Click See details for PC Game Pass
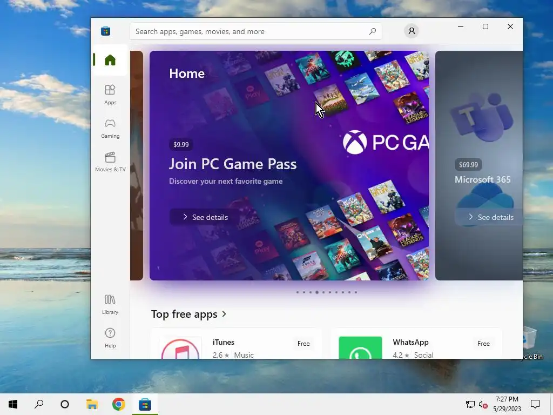The height and width of the screenshot is (415, 553). 205,217
